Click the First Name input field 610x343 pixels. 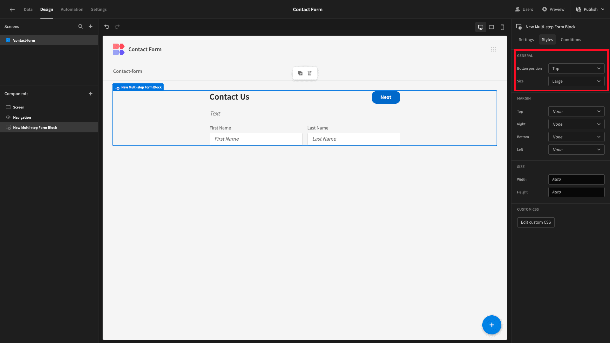pyautogui.click(x=256, y=139)
